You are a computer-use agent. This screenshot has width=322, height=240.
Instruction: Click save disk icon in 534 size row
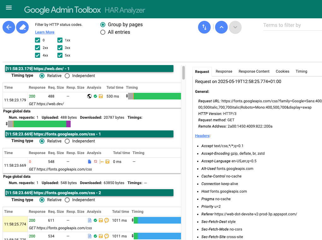[101, 236]
